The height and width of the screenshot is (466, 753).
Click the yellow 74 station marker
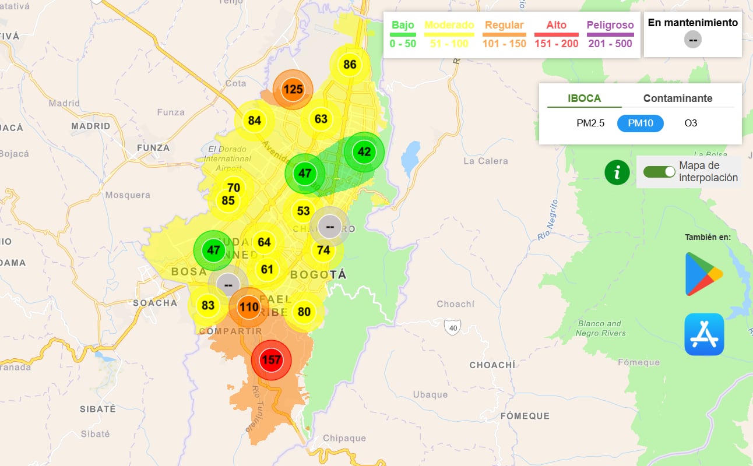tap(323, 250)
